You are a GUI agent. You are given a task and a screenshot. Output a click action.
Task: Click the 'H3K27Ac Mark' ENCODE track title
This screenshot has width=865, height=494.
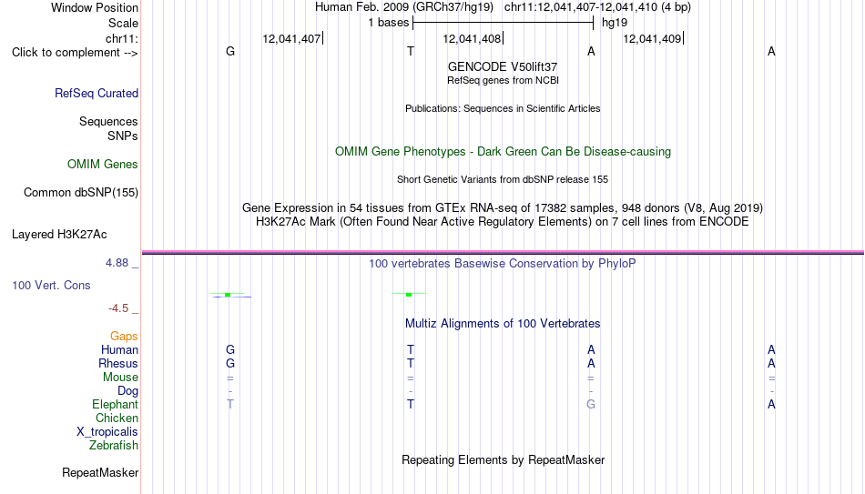pyautogui.click(x=503, y=222)
